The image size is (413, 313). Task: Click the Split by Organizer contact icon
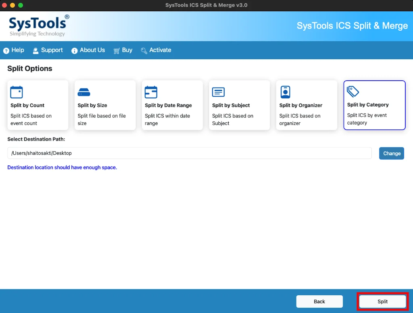[285, 92]
